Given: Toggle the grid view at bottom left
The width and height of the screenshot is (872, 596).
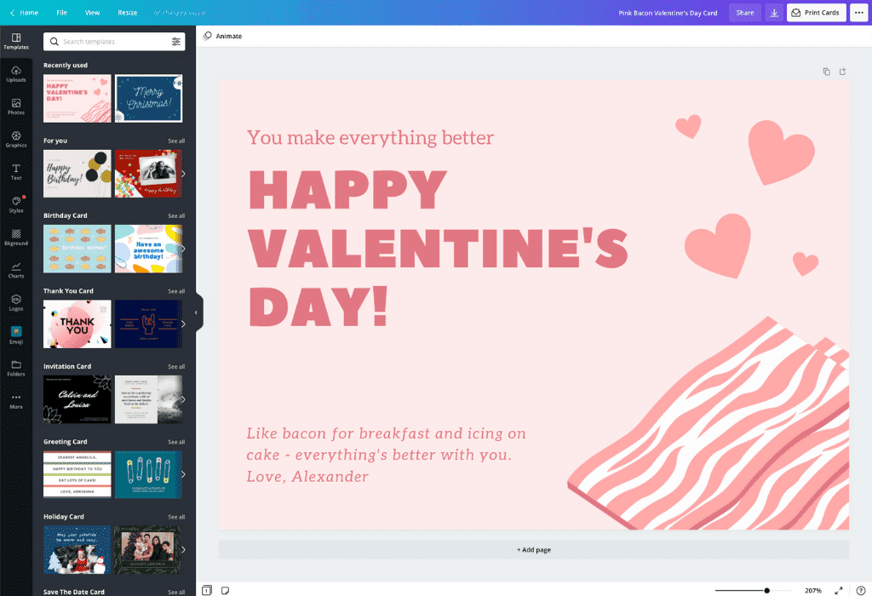Looking at the screenshot, I should pos(206,588).
